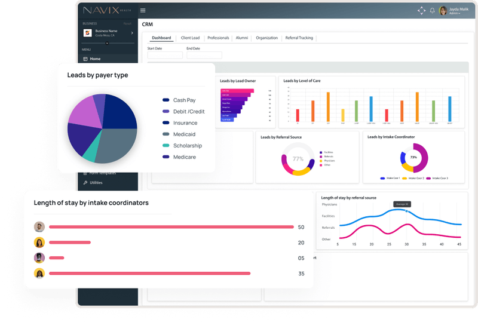
Task: Click the Utilities wrench icon
Action: (85, 182)
